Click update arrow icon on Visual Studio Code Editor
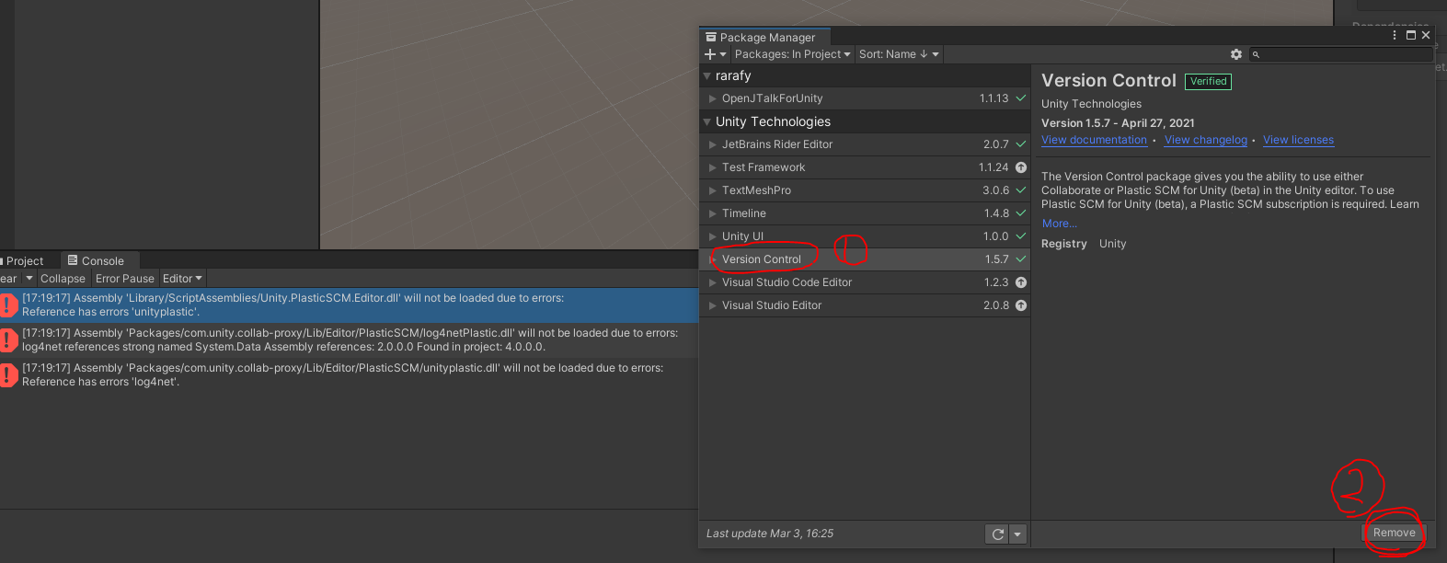1447x563 pixels. tap(1021, 282)
